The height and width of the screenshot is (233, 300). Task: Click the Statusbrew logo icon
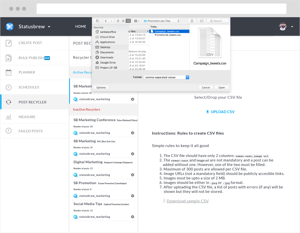tap(9, 27)
